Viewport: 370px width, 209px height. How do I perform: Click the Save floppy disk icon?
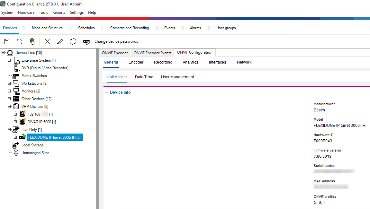pos(6,41)
